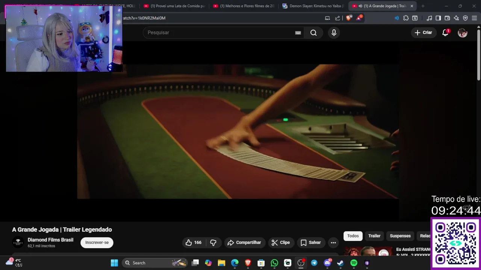
Task: Open WhatsApp from the taskbar
Action: point(274,263)
